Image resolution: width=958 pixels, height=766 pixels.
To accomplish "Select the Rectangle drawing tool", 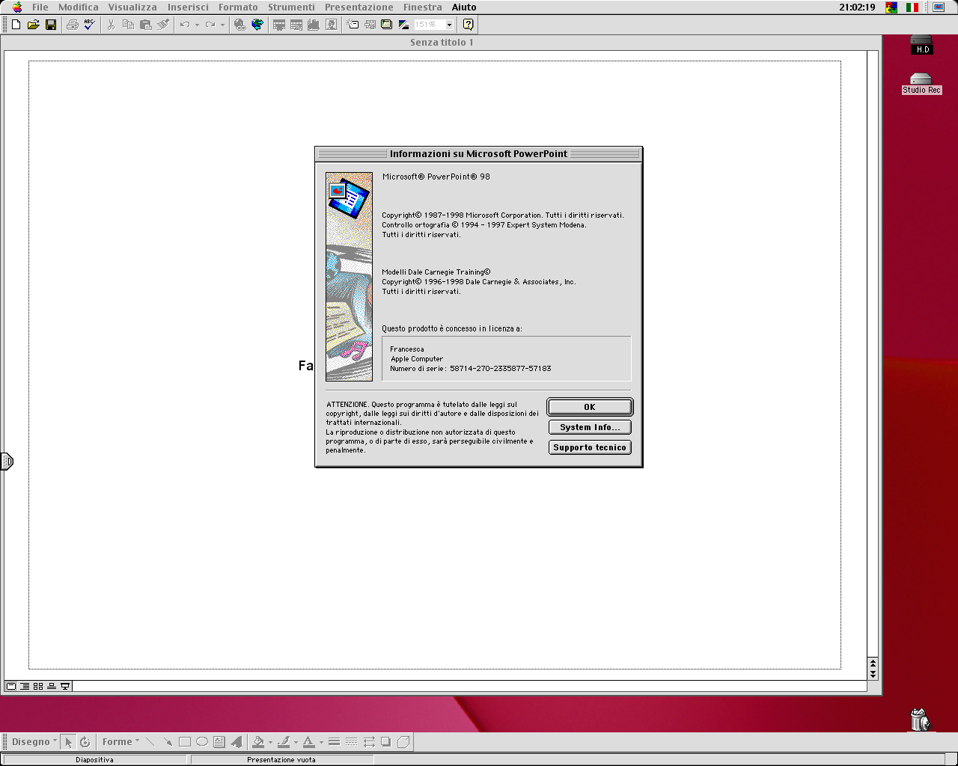I will coord(185,742).
